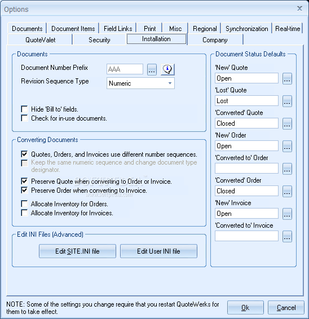Screen dimensions: 309x319
Task: Uncheck Preserve Quote when converting to Order
Action: click(24, 181)
